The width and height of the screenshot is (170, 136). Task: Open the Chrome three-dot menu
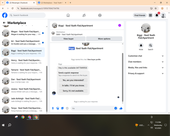[167, 8]
